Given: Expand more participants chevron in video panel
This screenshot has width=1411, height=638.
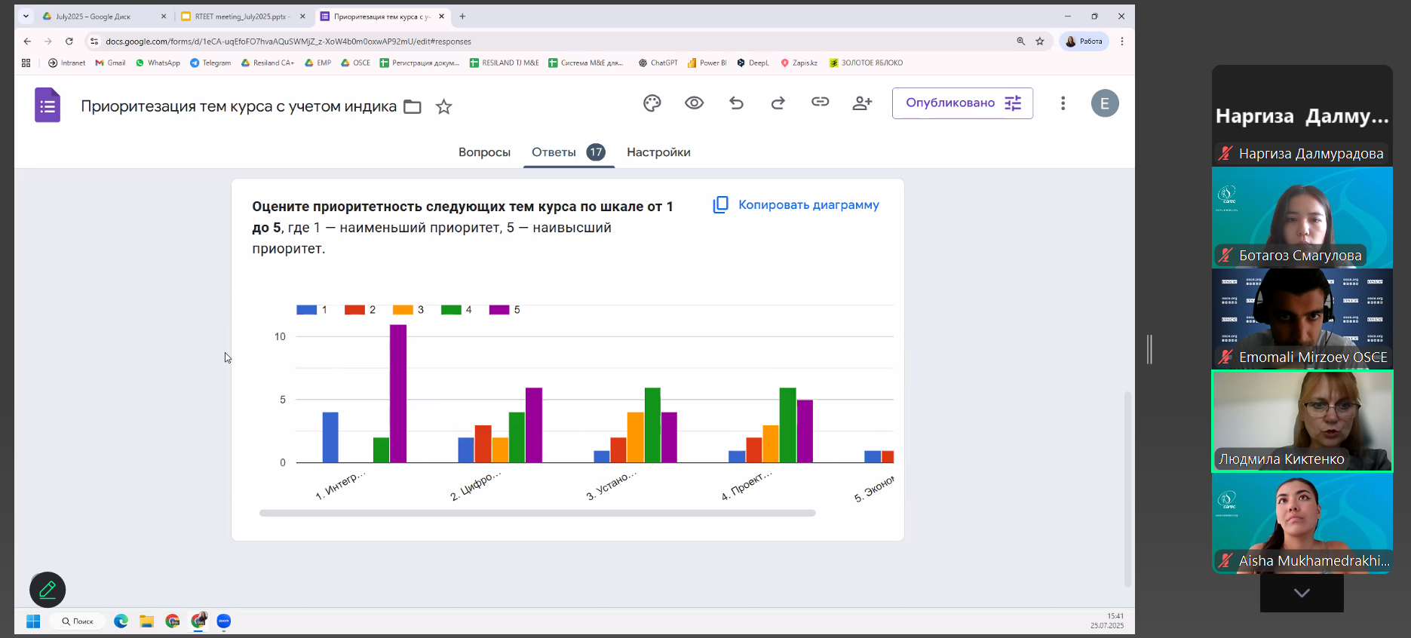Looking at the screenshot, I should tap(1301, 593).
